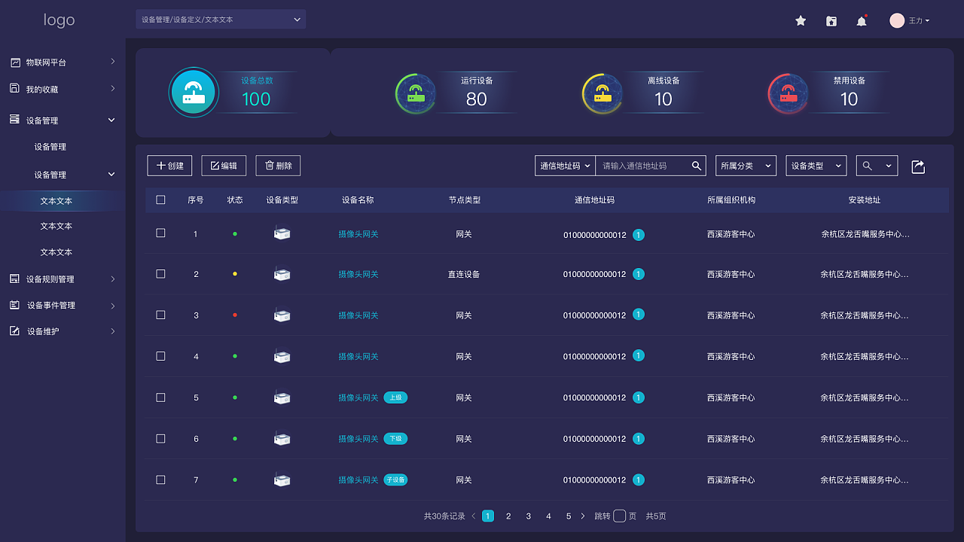
Task: Click the 删除 button
Action: (x=278, y=166)
